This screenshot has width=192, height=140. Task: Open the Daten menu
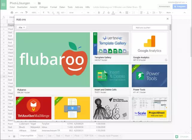(x=62, y=7)
